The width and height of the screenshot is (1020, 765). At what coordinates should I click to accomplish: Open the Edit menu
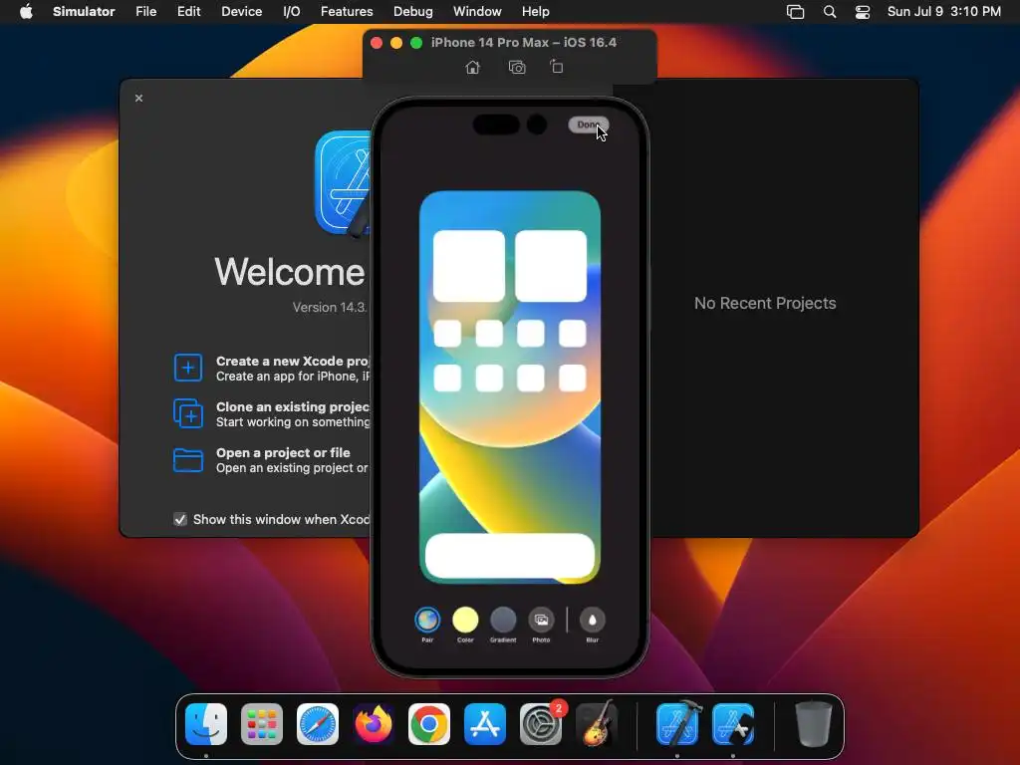click(x=188, y=11)
